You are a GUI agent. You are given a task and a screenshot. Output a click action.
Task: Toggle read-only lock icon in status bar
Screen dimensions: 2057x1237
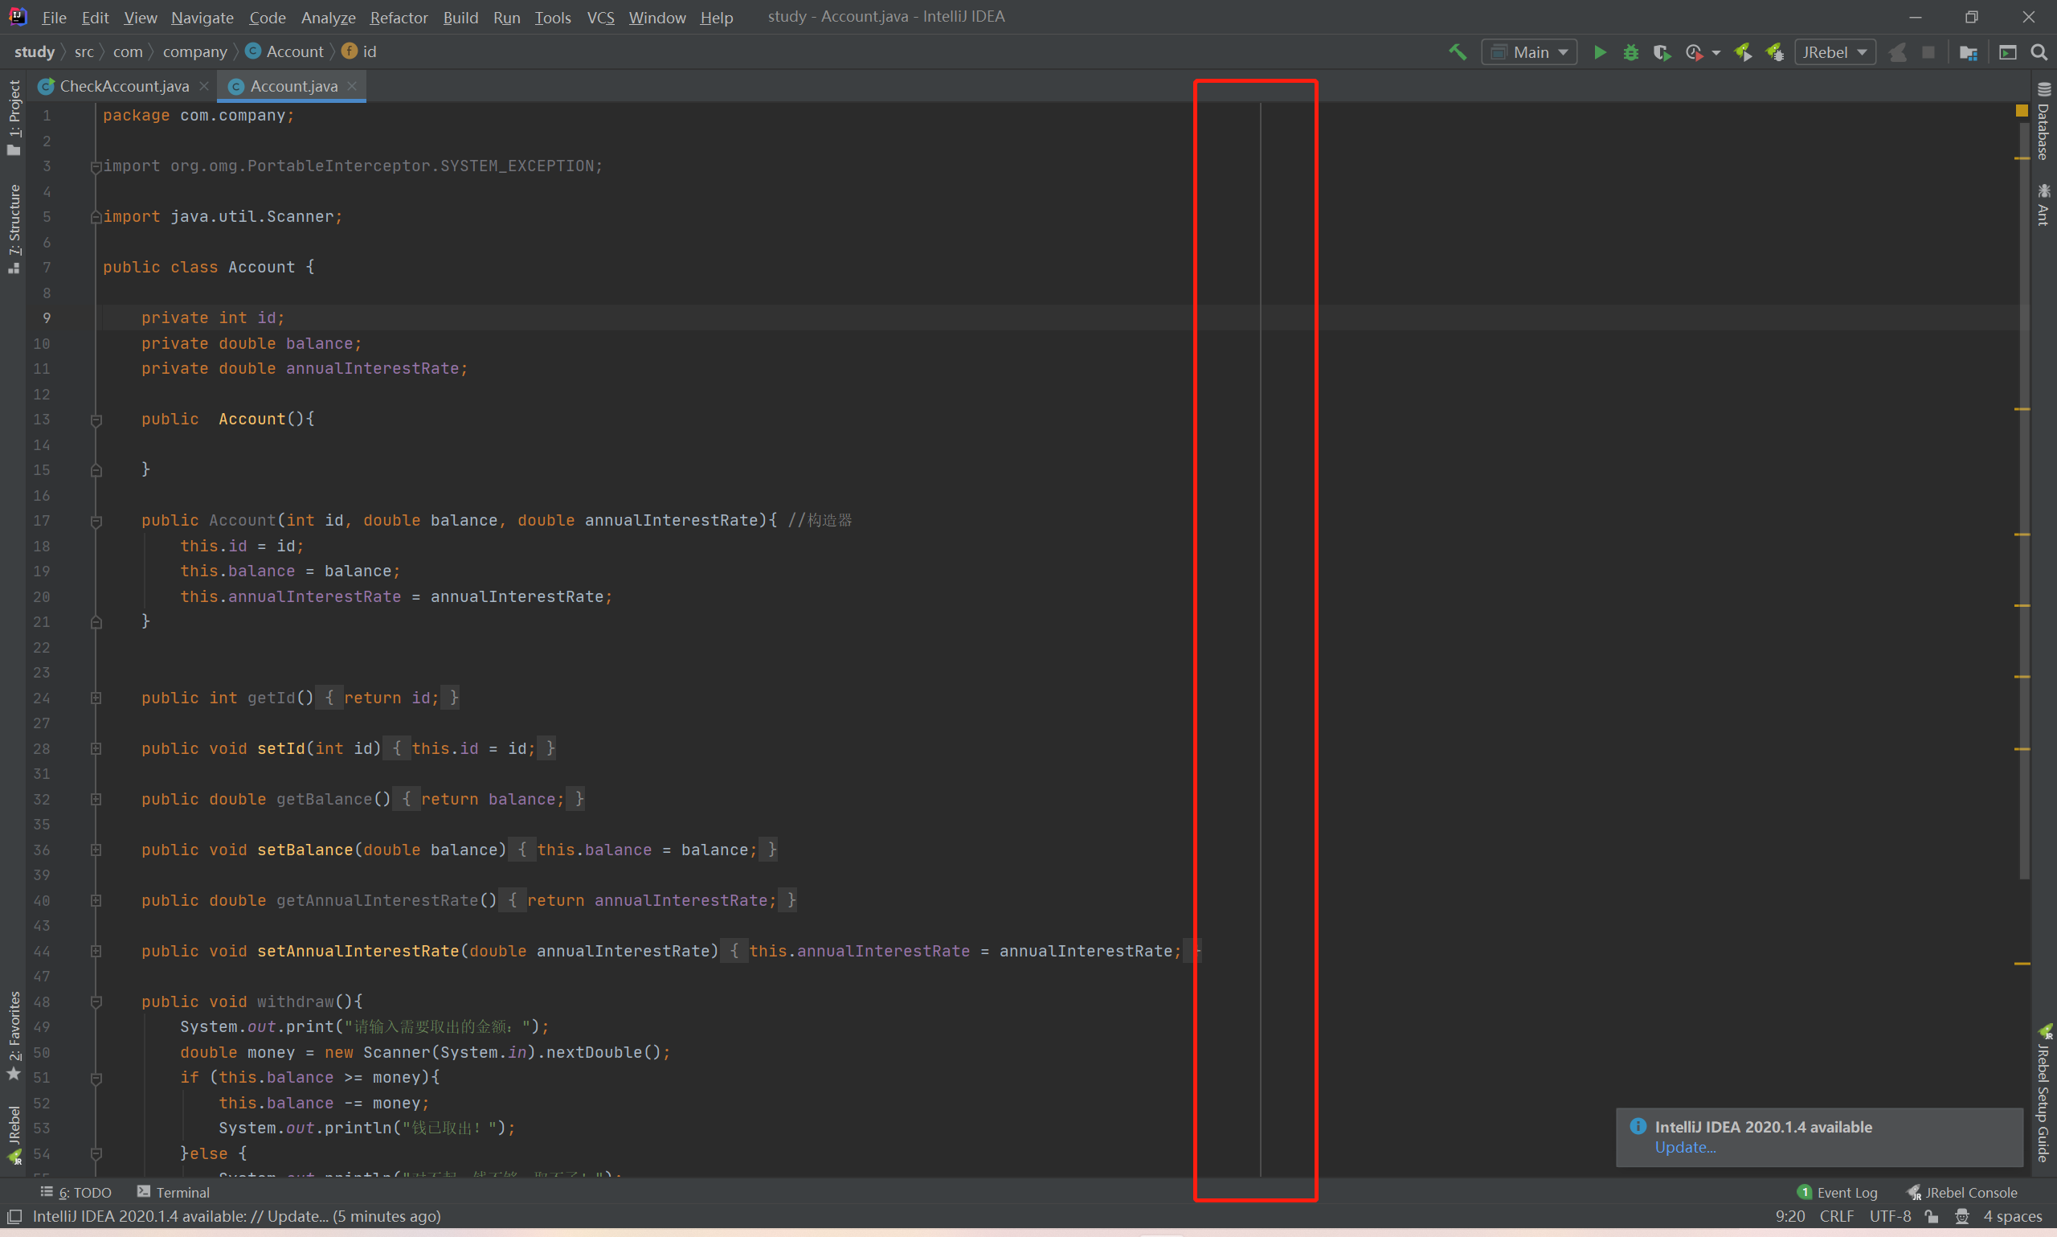pos(1932,1216)
